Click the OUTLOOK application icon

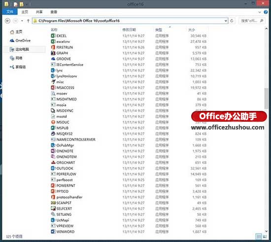click(53, 168)
